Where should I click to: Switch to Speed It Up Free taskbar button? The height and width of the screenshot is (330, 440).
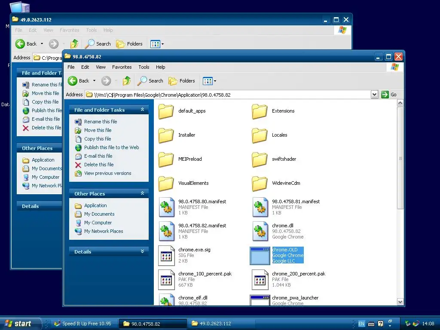pyautogui.click(x=84, y=324)
